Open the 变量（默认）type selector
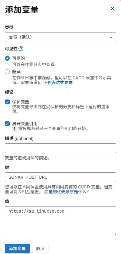Image resolution: width=121 pixels, height=254 pixels. 60,37
